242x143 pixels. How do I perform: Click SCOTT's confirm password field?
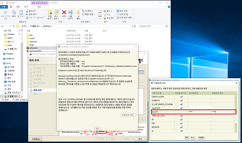click(x=223, y=112)
